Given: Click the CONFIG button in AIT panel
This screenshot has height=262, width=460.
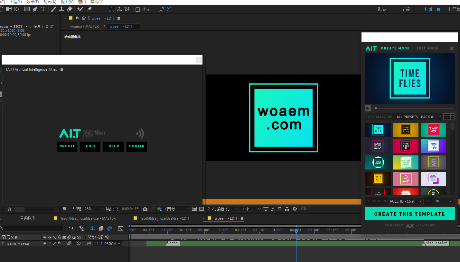Looking at the screenshot, I should pos(137,146).
